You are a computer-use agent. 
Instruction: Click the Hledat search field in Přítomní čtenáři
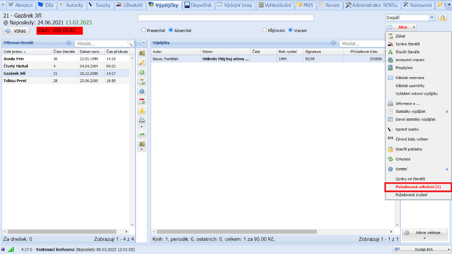coord(102,43)
